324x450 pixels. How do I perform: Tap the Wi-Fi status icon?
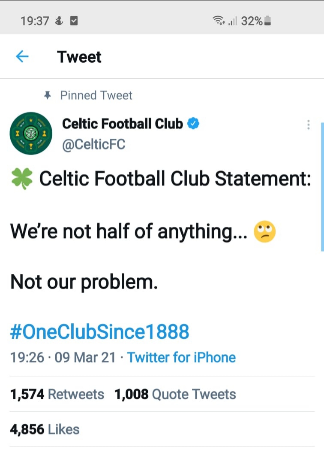[x=219, y=21]
